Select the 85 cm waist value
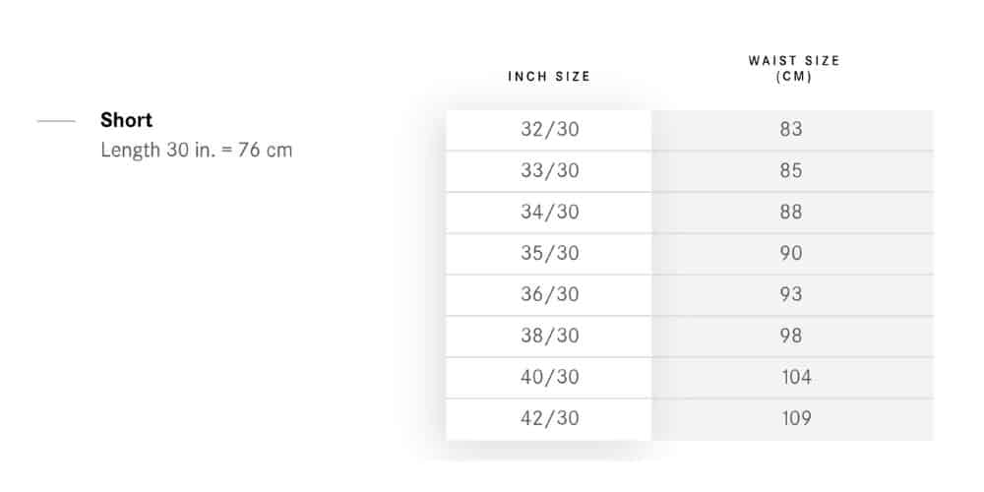 (x=791, y=170)
